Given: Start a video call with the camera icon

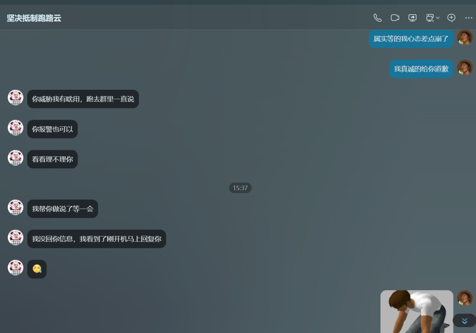Looking at the screenshot, I should click(x=395, y=18).
